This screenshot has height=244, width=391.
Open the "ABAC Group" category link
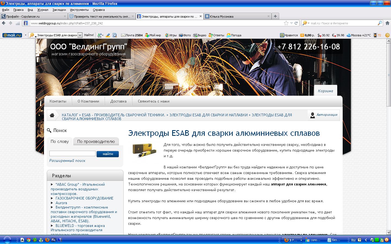[78, 189]
